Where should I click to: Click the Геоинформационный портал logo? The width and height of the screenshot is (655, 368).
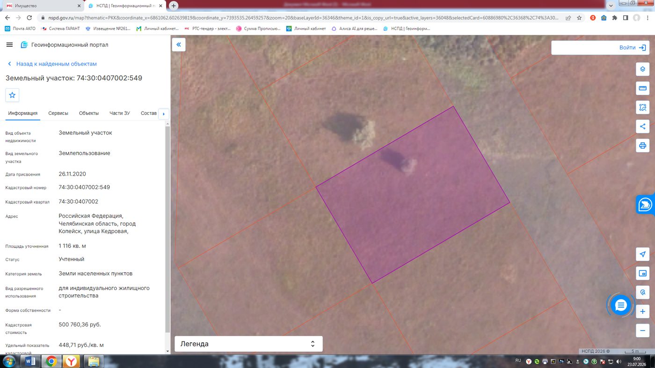tap(65, 45)
